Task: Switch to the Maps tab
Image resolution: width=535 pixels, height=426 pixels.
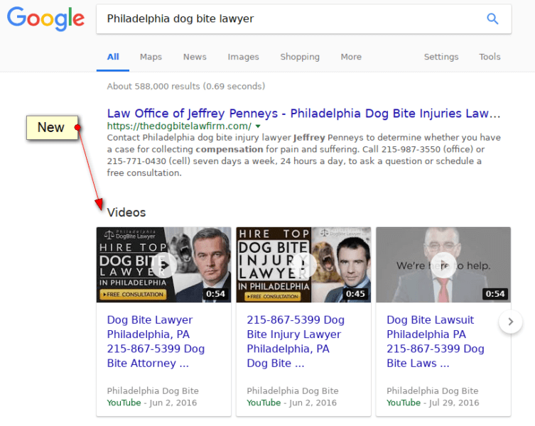Action: [x=151, y=57]
